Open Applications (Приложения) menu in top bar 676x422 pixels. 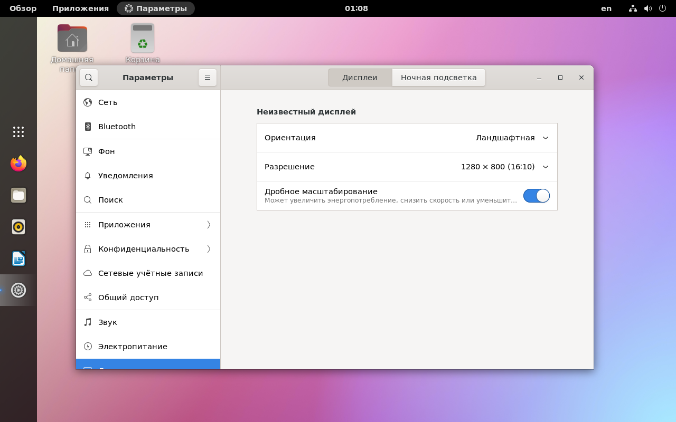(80, 8)
